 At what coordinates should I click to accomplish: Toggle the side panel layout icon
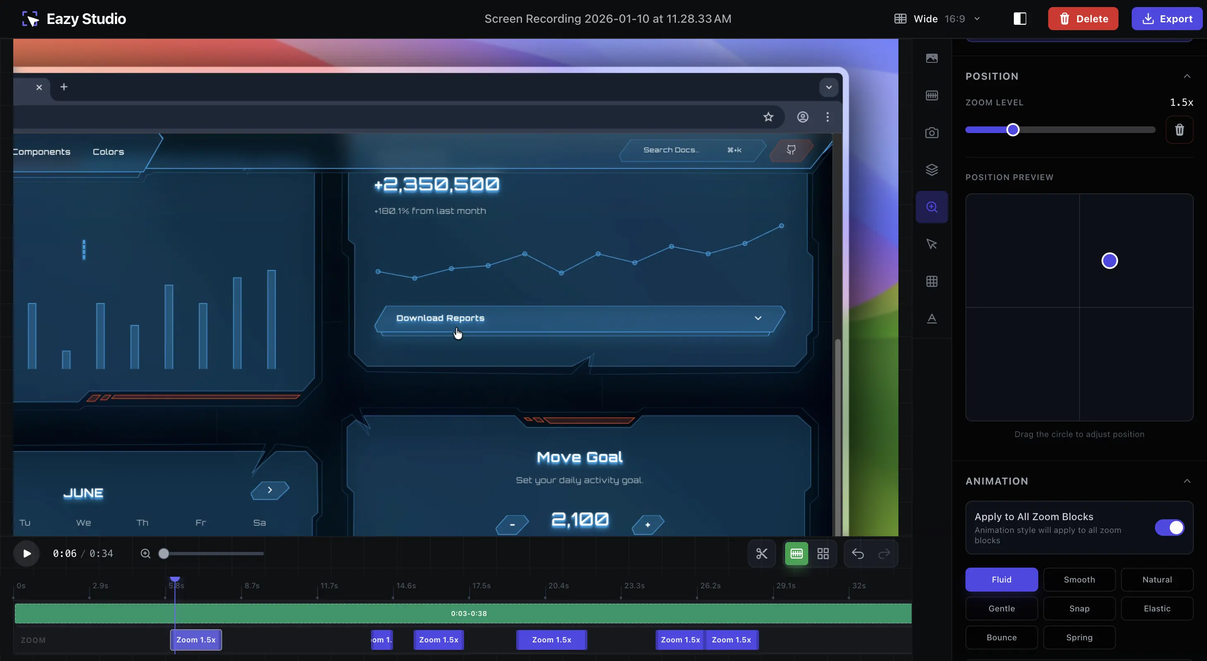coord(1020,19)
